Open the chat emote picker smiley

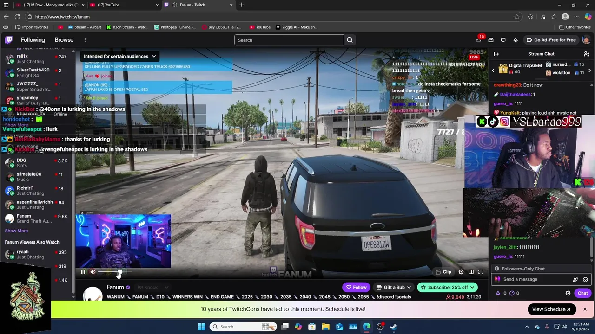click(x=585, y=279)
